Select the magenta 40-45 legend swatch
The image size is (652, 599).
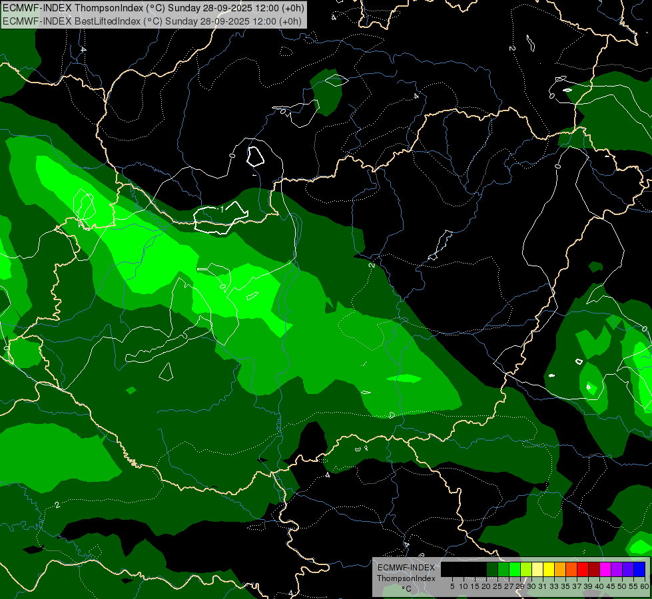(x=605, y=569)
